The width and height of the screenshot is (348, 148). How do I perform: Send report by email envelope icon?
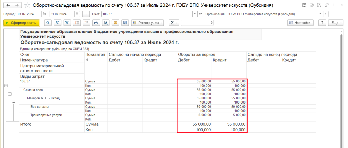pos(116,23)
